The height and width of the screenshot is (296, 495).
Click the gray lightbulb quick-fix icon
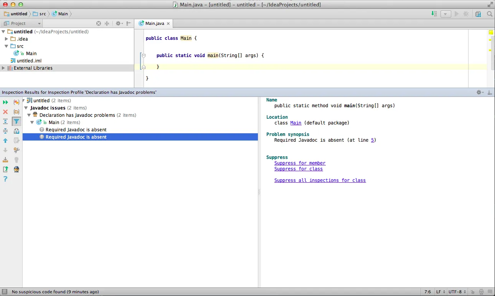point(16,160)
